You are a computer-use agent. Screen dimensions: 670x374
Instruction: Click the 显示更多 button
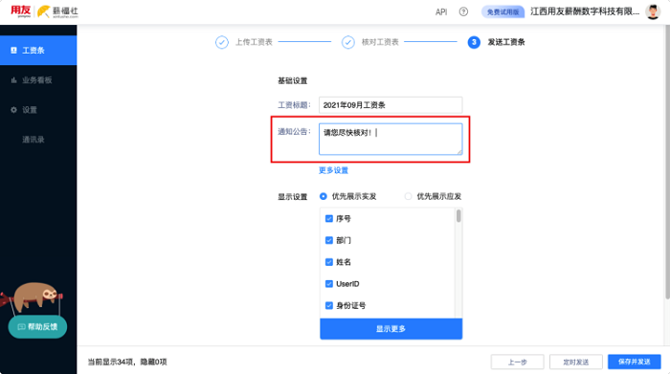pyautogui.click(x=391, y=329)
